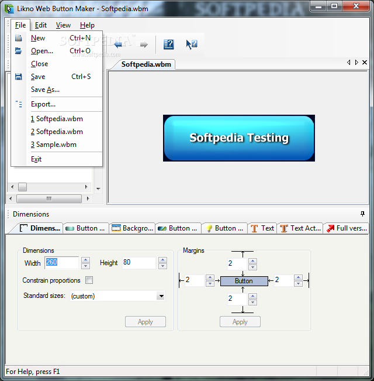Click the Button box in margins diagram
Screen dimensions: 374x381
coord(244,281)
